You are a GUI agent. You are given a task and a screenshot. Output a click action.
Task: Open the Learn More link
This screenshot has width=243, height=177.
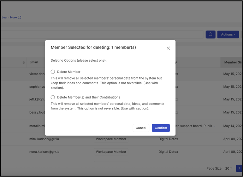[x=9, y=18]
